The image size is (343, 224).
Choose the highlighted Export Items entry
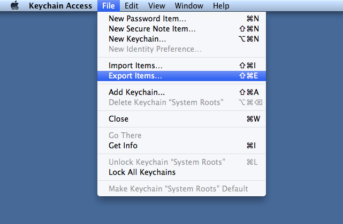point(135,76)
